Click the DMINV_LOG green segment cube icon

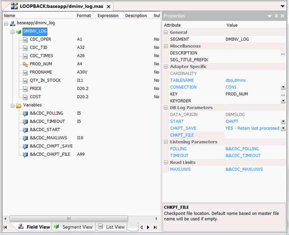tap(19, 32)
